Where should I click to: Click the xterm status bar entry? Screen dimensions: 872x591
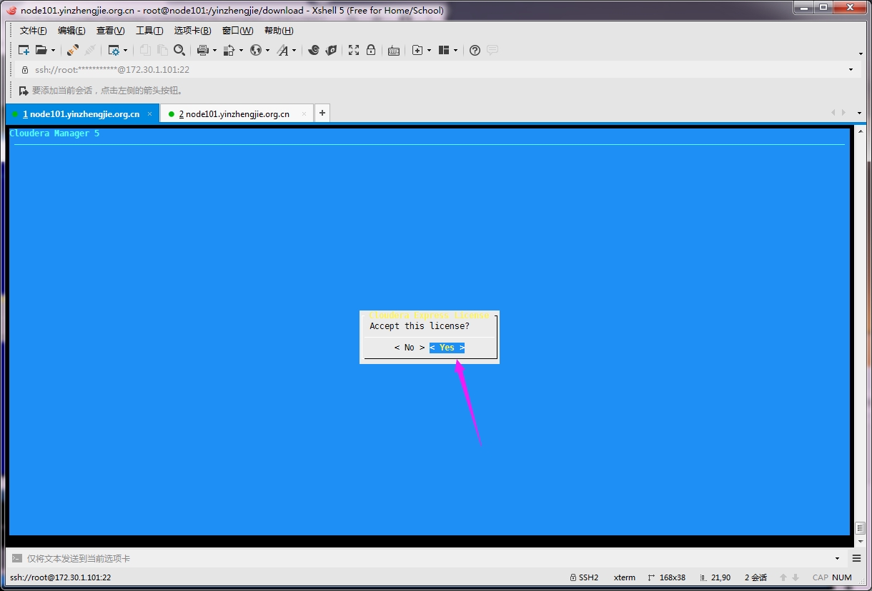624,577
